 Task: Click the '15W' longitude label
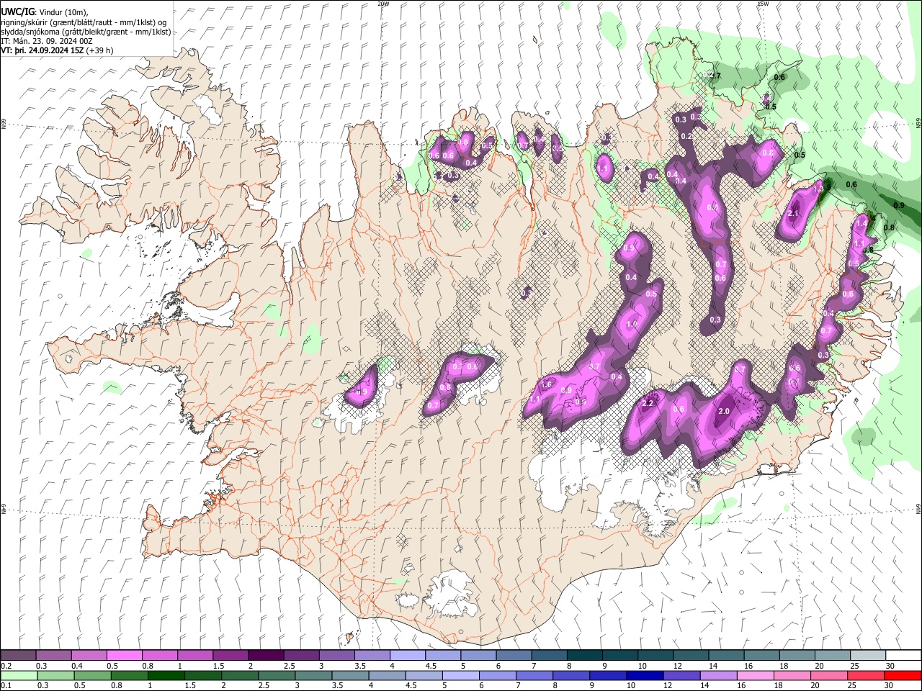tap(763, 4)
